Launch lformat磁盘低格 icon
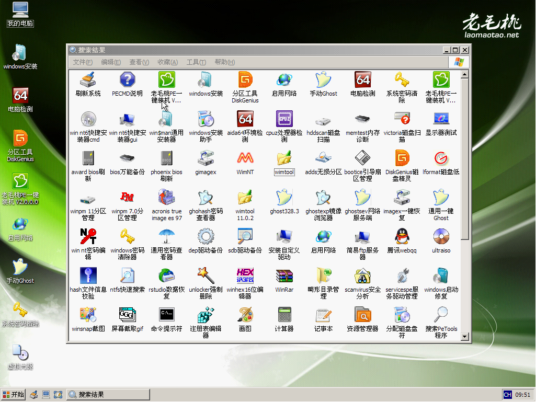 pyautogui.click(x=441, y=158)
